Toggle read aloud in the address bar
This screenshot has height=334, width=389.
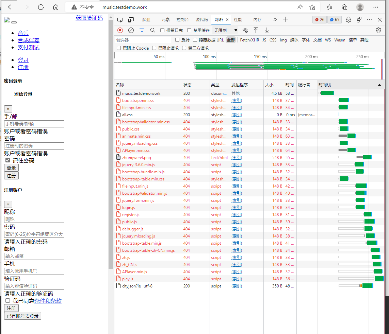tap(300, 7)
